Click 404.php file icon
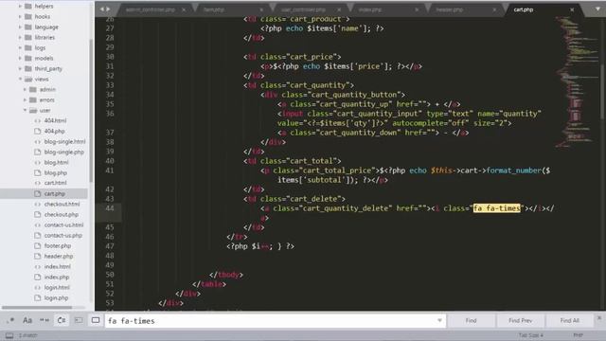Image resolution: width=606 pixels, height=341 pixels. pyautogui.click(x=38, y=131)
